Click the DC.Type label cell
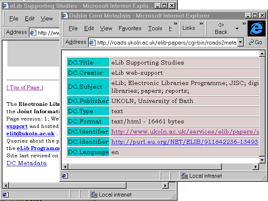The height and width of the screenshot is (201, 268). point(88,111)
